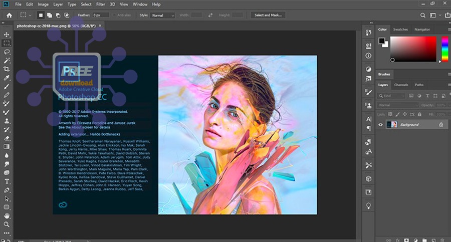This screenshot has width=451, height=242.
Task: Choose Intersect with selection mode button
Action: point(67,15)
